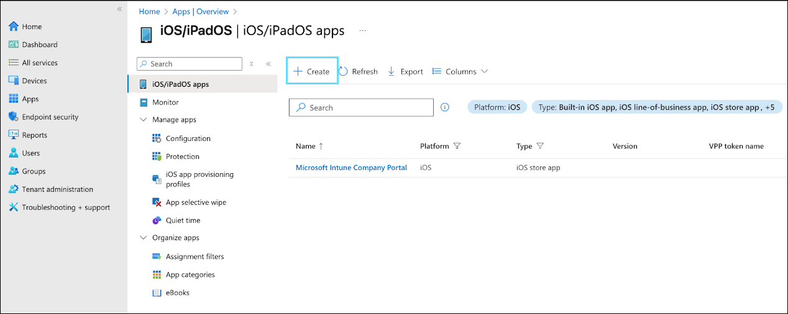Screen dimensions: 788x314
Task: Click the VPP token name column header
Action: [736, 146]
